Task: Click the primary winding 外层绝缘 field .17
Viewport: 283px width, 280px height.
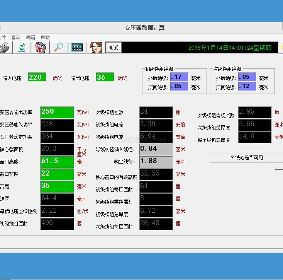Action: pos(179,77)
